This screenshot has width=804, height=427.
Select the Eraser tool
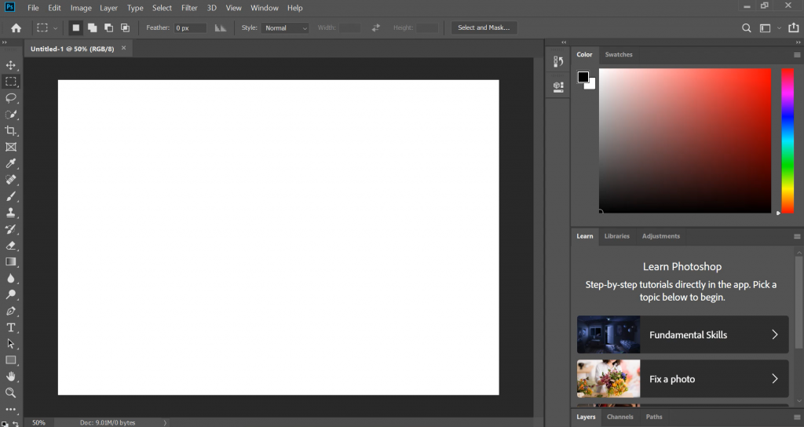tap(11, 245)
